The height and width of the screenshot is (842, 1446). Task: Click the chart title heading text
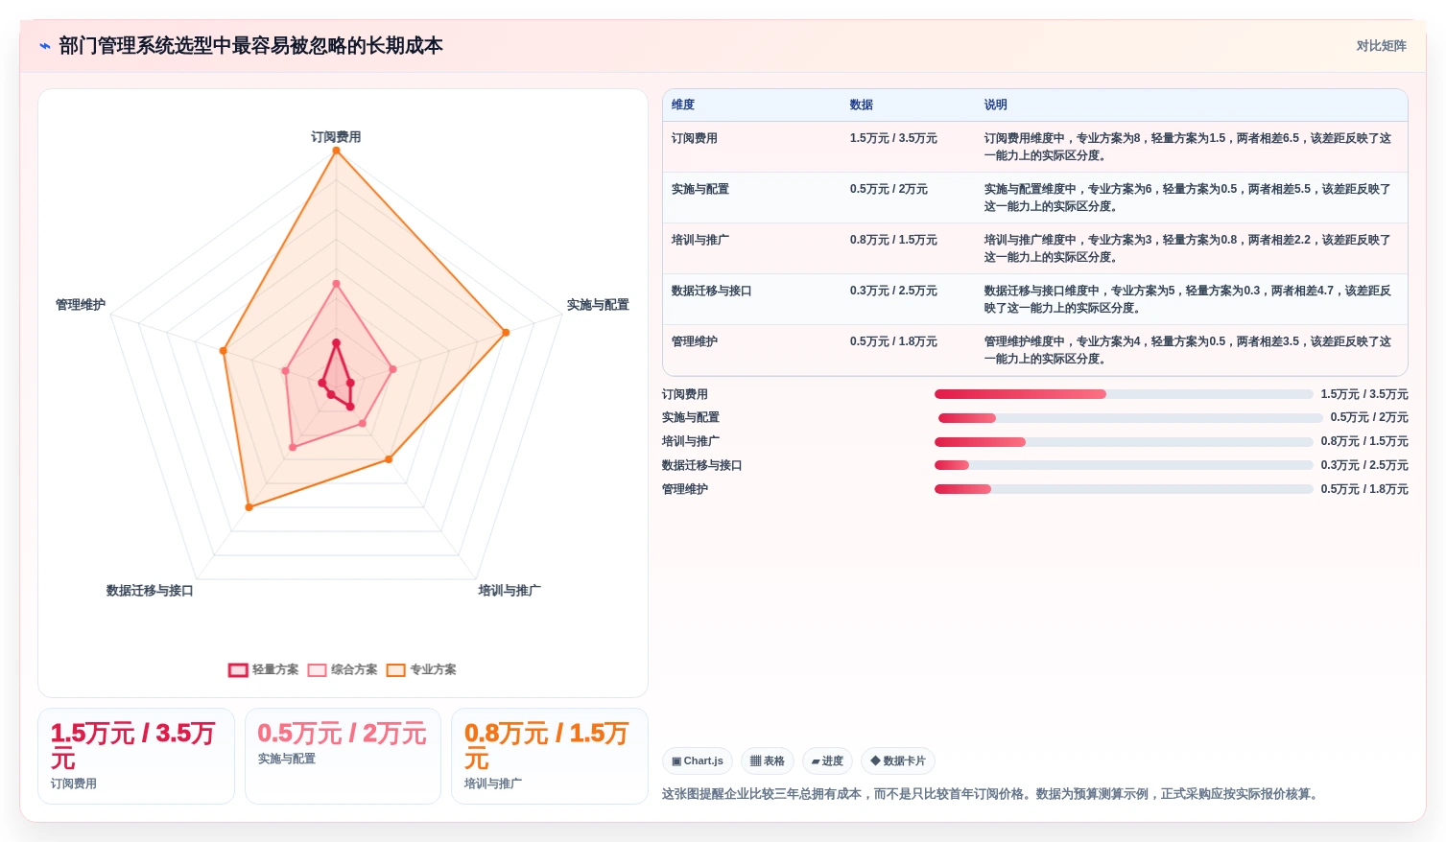[250, 46]
